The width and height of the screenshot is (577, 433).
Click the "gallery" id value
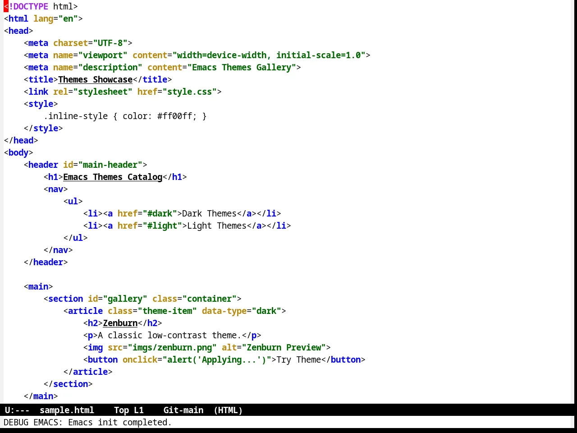125,299
